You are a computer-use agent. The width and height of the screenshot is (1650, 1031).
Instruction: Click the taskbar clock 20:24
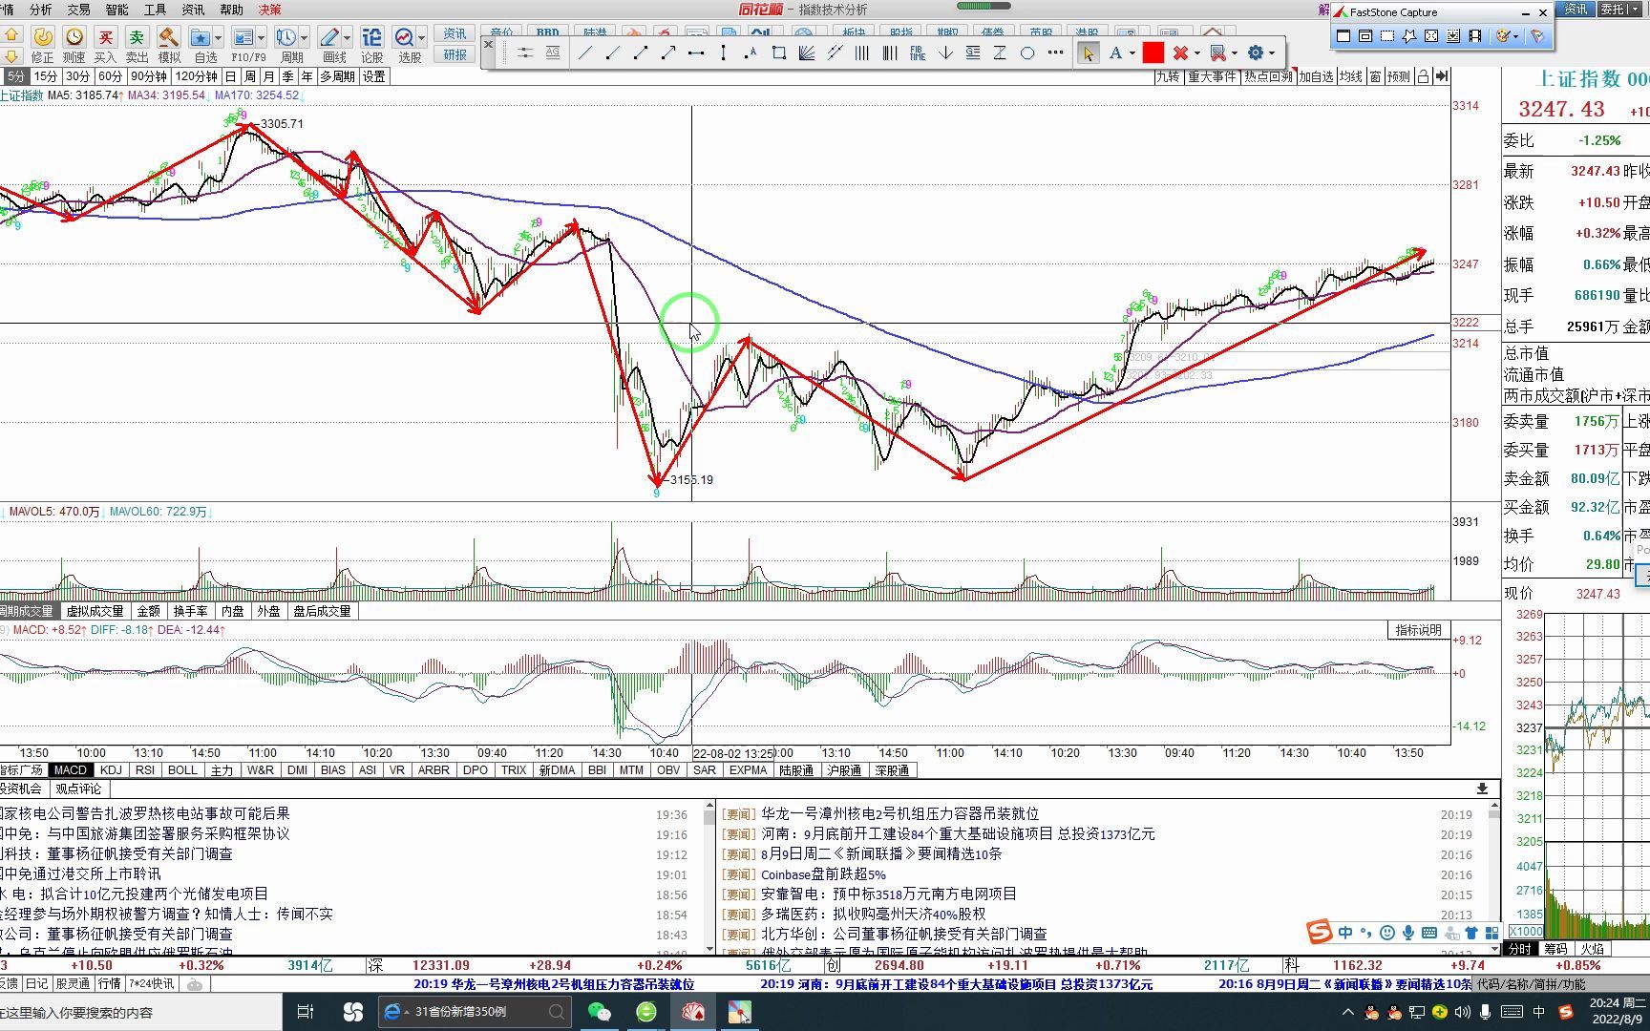click(1617, 1011)
